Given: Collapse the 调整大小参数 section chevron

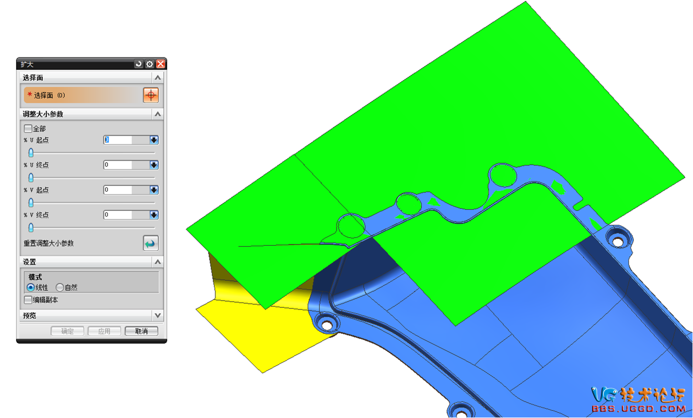Looking at the screenshot, I should tap(157, 114).
